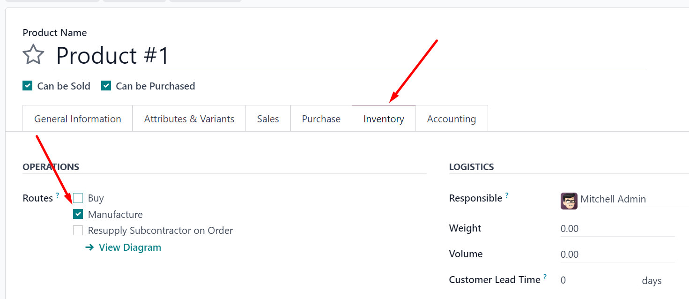This screenshot has width=689, height=299.
Task: Uncheck the Can be Sold checkbox
Action: (27, 86)
